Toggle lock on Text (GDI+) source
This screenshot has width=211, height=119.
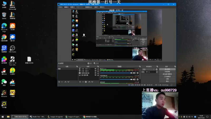point(98,71)
